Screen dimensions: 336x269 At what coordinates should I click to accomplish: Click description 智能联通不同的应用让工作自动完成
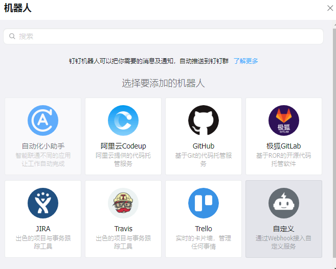pyautogui.click(x=43, y=160)
